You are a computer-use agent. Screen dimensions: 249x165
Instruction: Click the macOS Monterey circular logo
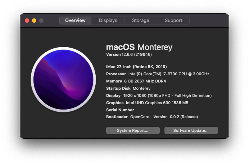click(63, 80)
